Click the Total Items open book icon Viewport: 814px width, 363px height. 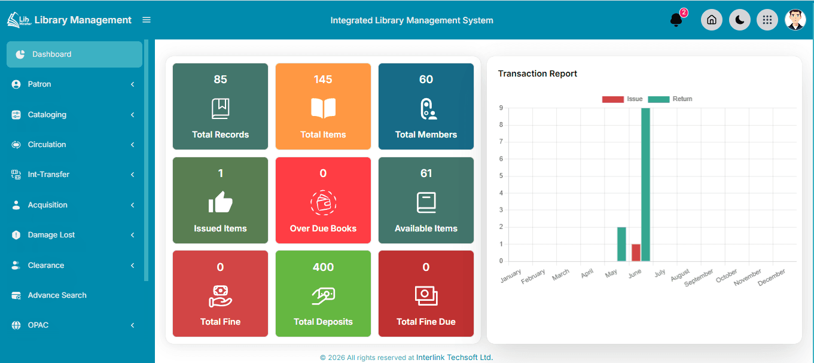(323, 108)
